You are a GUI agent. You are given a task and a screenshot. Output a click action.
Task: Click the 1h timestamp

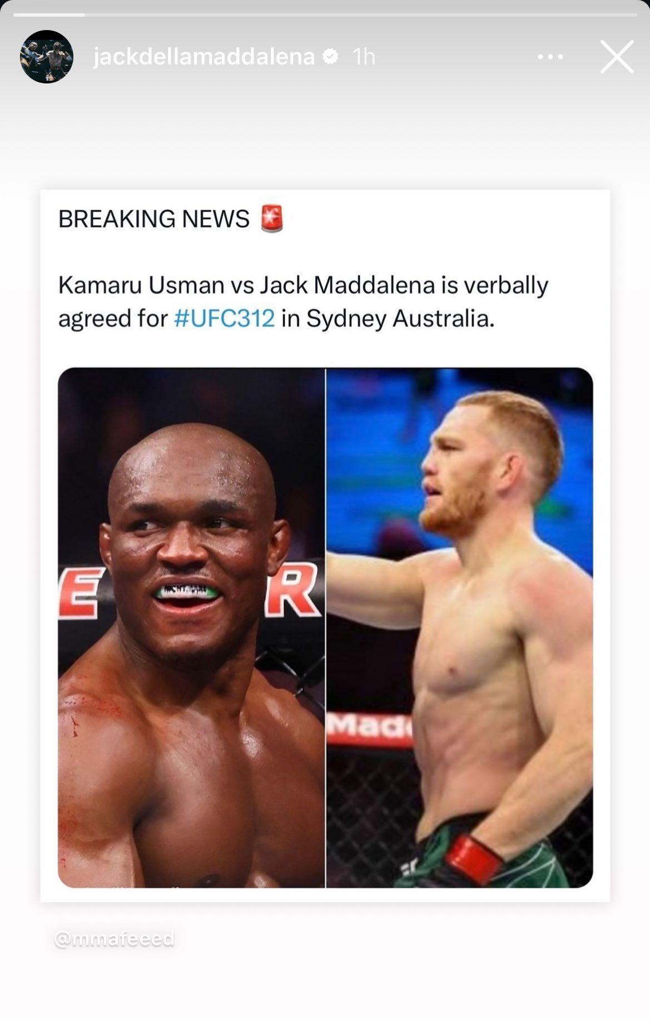[x=364, y=56]
